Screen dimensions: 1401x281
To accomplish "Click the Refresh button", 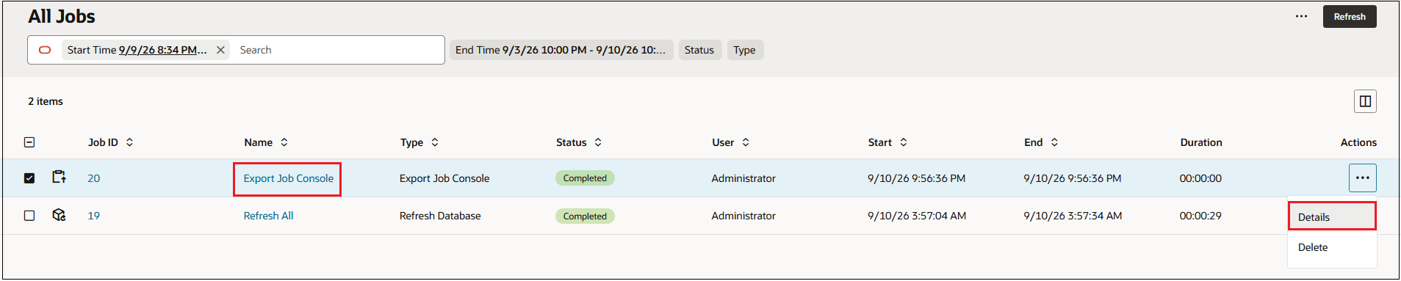I will coord(1350,16).
